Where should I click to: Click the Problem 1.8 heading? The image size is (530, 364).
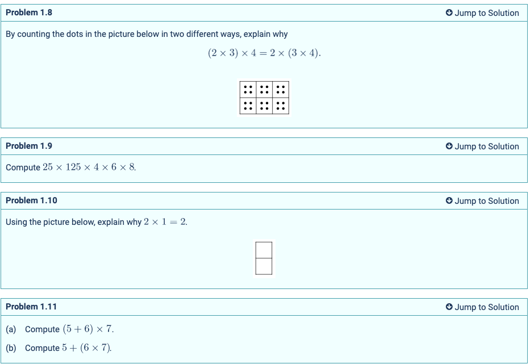pyautogui.click(x=29, y=12)
